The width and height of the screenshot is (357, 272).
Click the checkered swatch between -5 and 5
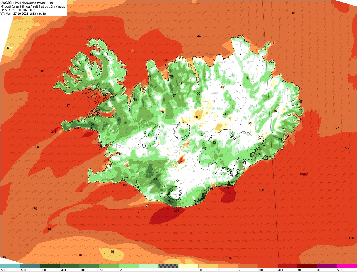tap(168, 266)
